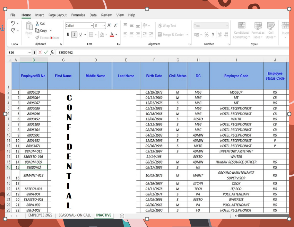This screenshot has width=294, height=227.
Task: Switch to SEASONAL- ON CALL sheet
Action: coord(75,215)
